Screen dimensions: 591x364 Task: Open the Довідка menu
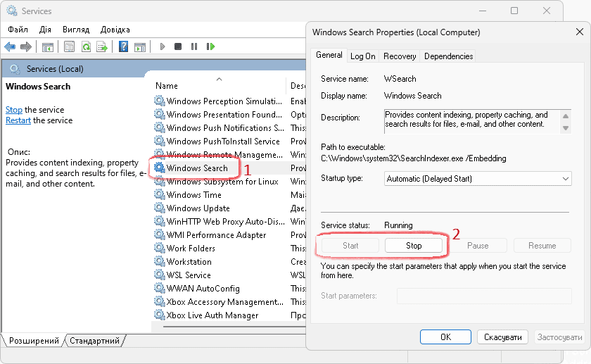pyautogui.click(x=115, y=30)
